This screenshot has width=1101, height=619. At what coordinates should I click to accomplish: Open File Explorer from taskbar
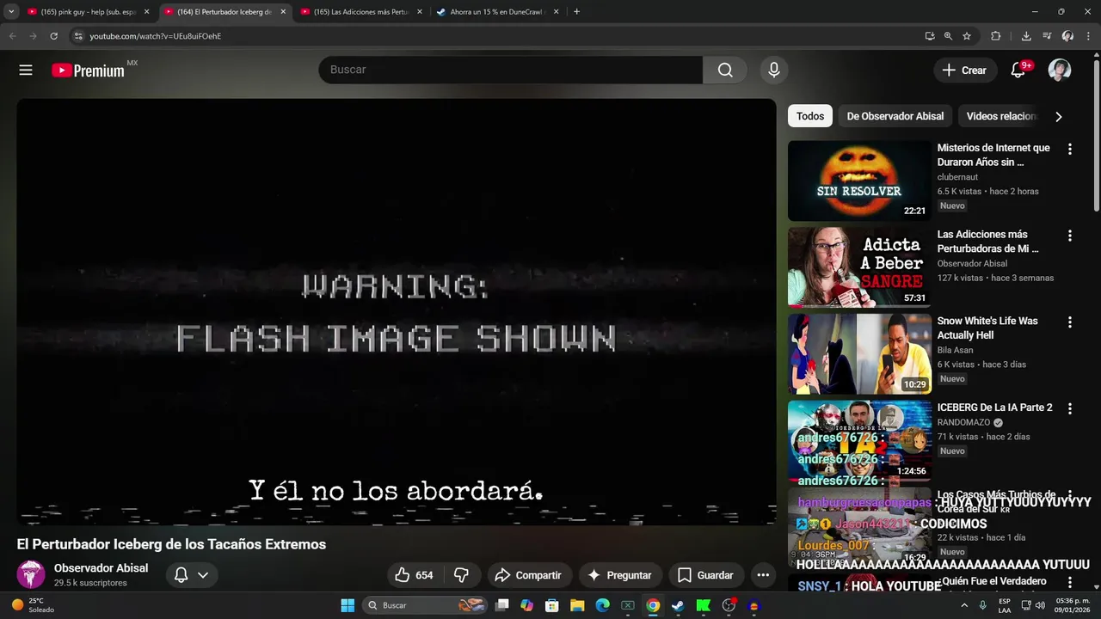click(577, 605)
